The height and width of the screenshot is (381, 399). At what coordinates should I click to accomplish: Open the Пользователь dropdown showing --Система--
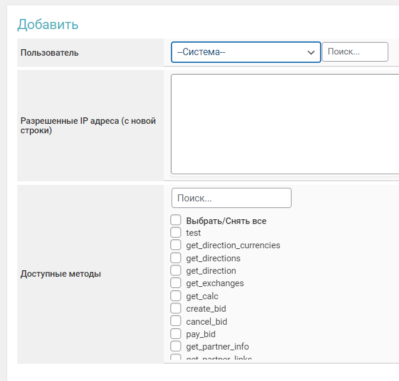pyautogui.click(x=245, y=52)
